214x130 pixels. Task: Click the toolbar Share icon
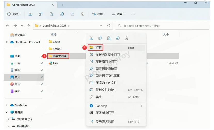[x=72, y=14]
